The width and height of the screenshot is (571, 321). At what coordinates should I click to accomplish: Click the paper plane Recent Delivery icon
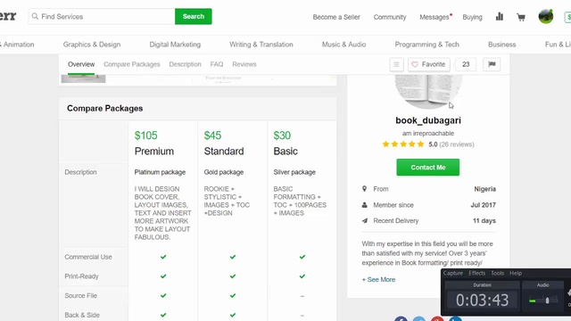click(x=365, y=220)
